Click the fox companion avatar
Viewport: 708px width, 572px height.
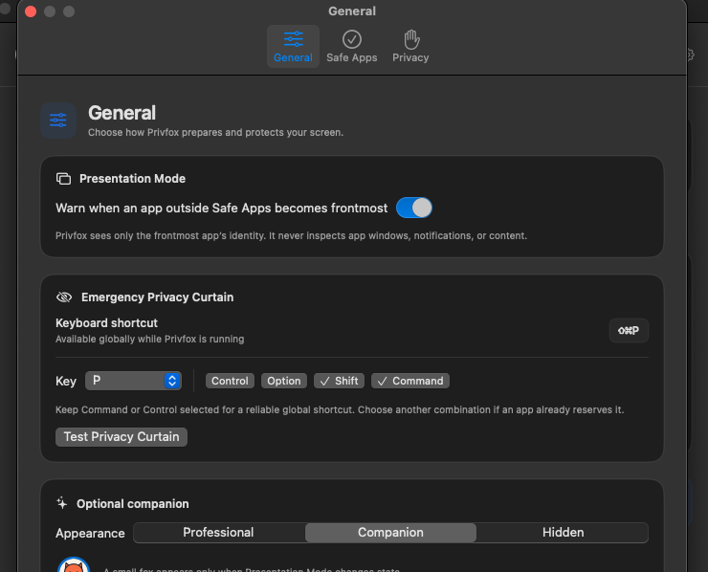pos(74,564)
